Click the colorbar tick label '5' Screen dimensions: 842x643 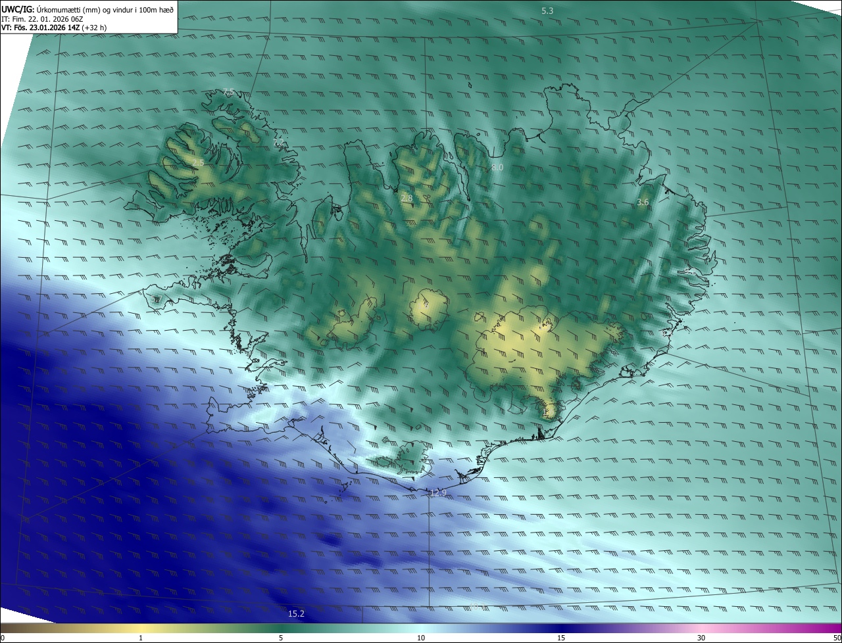[x=281, y=638]
